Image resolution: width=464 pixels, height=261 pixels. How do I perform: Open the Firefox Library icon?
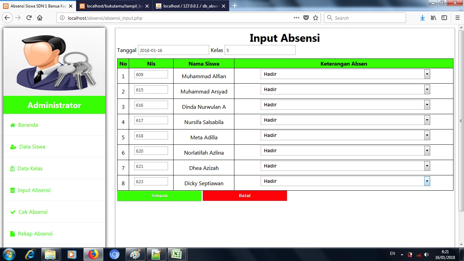click(433, 18)
